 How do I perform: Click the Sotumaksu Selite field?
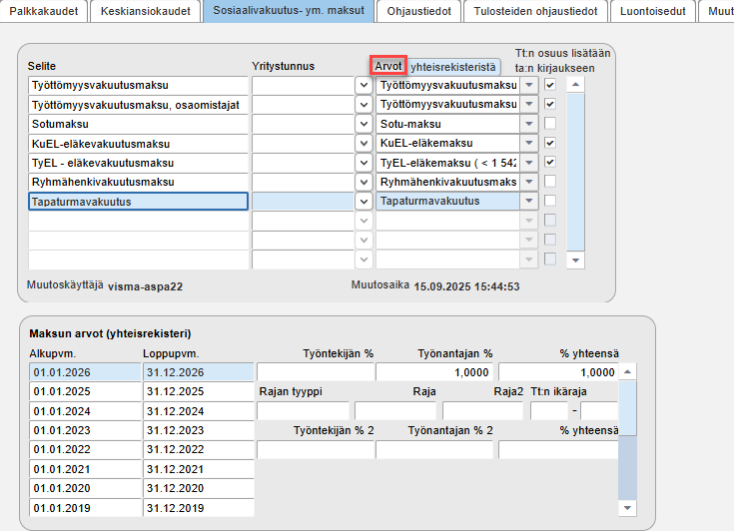tap(138, 124)
